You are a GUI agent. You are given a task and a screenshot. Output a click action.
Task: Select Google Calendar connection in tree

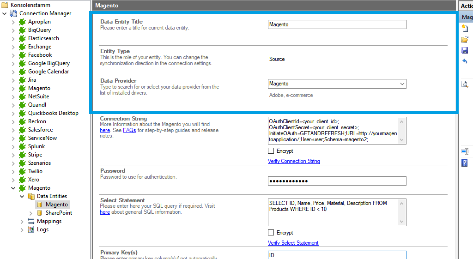coord(48,72)
